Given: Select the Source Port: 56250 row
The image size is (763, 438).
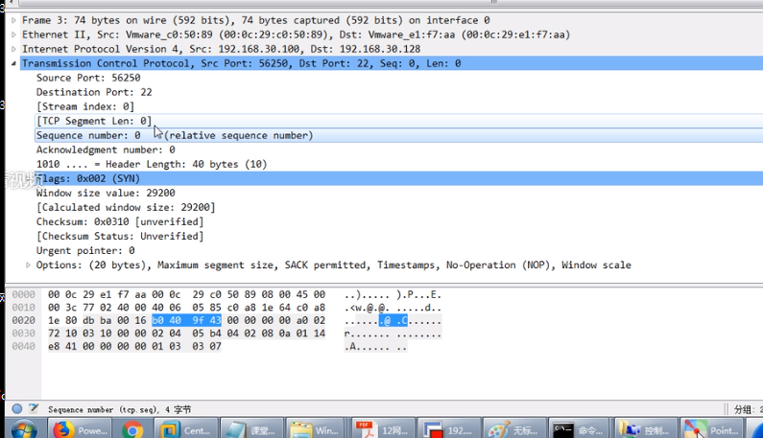Looking at the screenshot, I should tap(398, 78).
